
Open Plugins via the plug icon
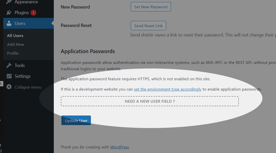[x=9, y=12]
